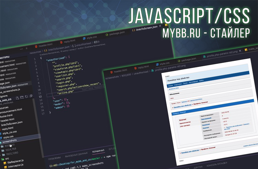Open the 800,600 breadcrumb in front window

pyautogui.click(x=126, y=75)
